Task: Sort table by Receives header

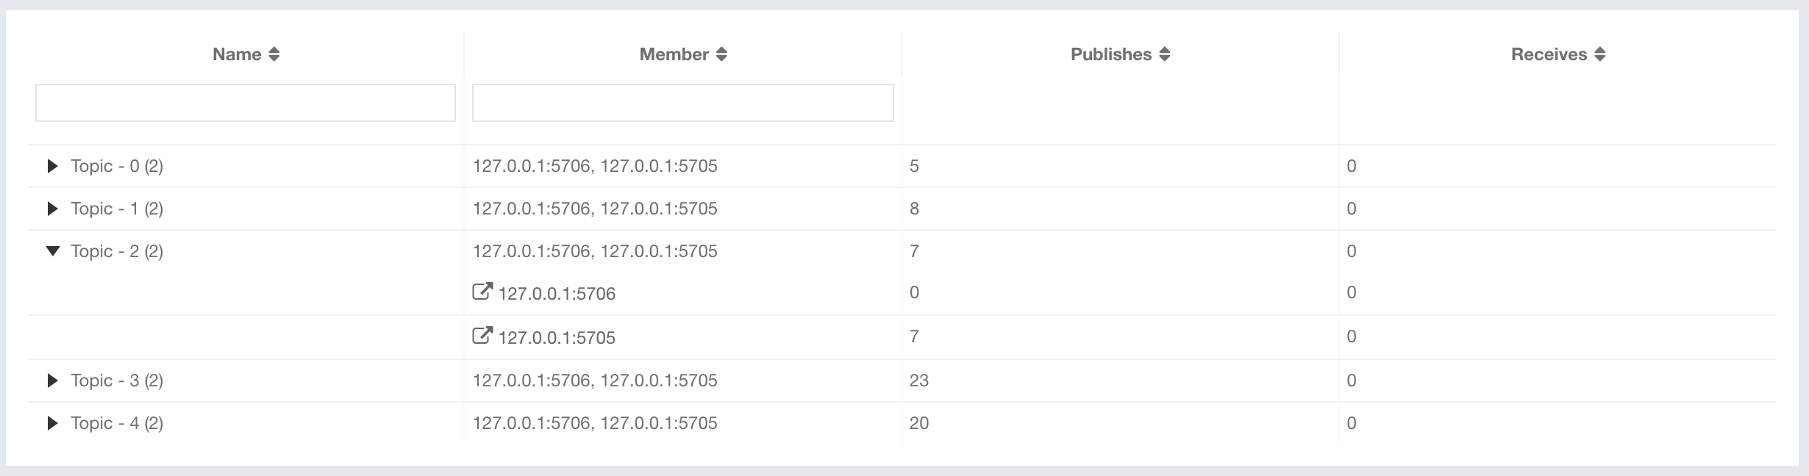Action: click(1549, 54)
